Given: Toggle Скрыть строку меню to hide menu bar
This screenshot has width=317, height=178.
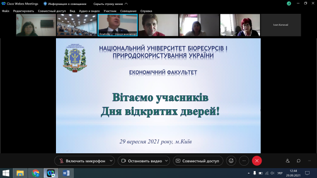Looking at the screenshot, I should [x=110, y=4].
